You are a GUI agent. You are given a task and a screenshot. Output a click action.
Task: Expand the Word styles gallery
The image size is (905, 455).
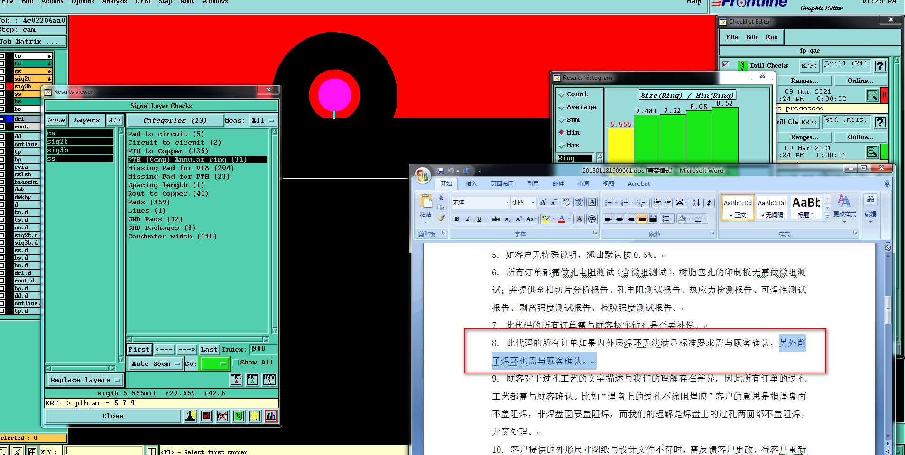click(827, 216)
